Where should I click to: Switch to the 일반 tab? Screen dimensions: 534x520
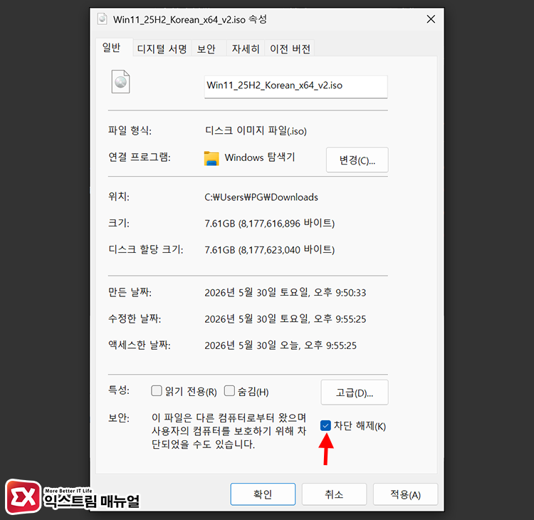tap(111, 48)
